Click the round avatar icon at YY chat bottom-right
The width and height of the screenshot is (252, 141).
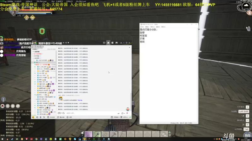pos(128,109)
